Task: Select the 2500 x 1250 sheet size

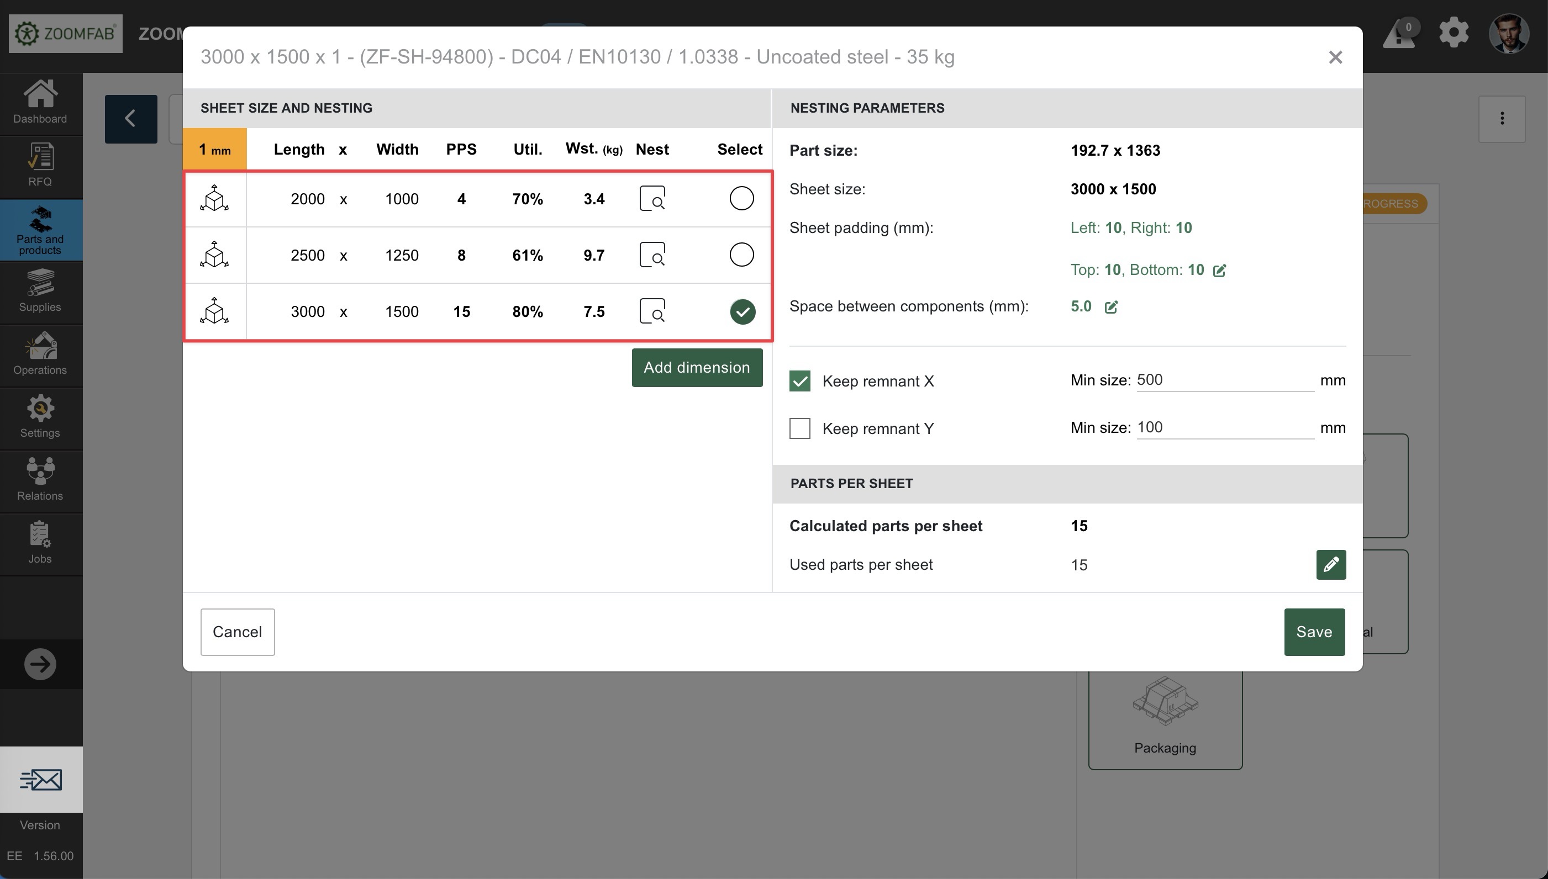Action: (x=741, y=255)
